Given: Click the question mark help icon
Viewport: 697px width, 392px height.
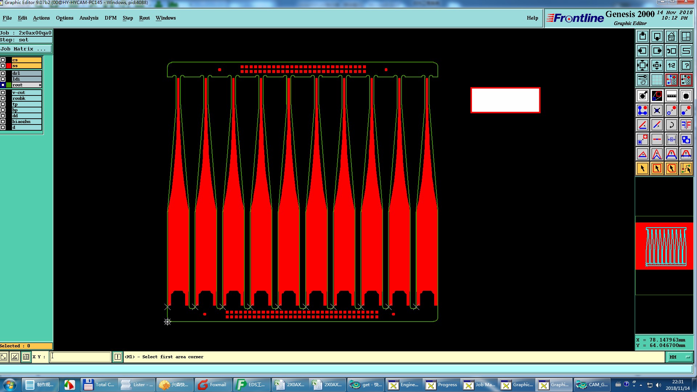Looking at the screenshot, I should coord(686,65).
